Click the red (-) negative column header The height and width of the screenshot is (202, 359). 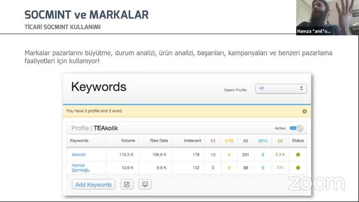[213, 141]
